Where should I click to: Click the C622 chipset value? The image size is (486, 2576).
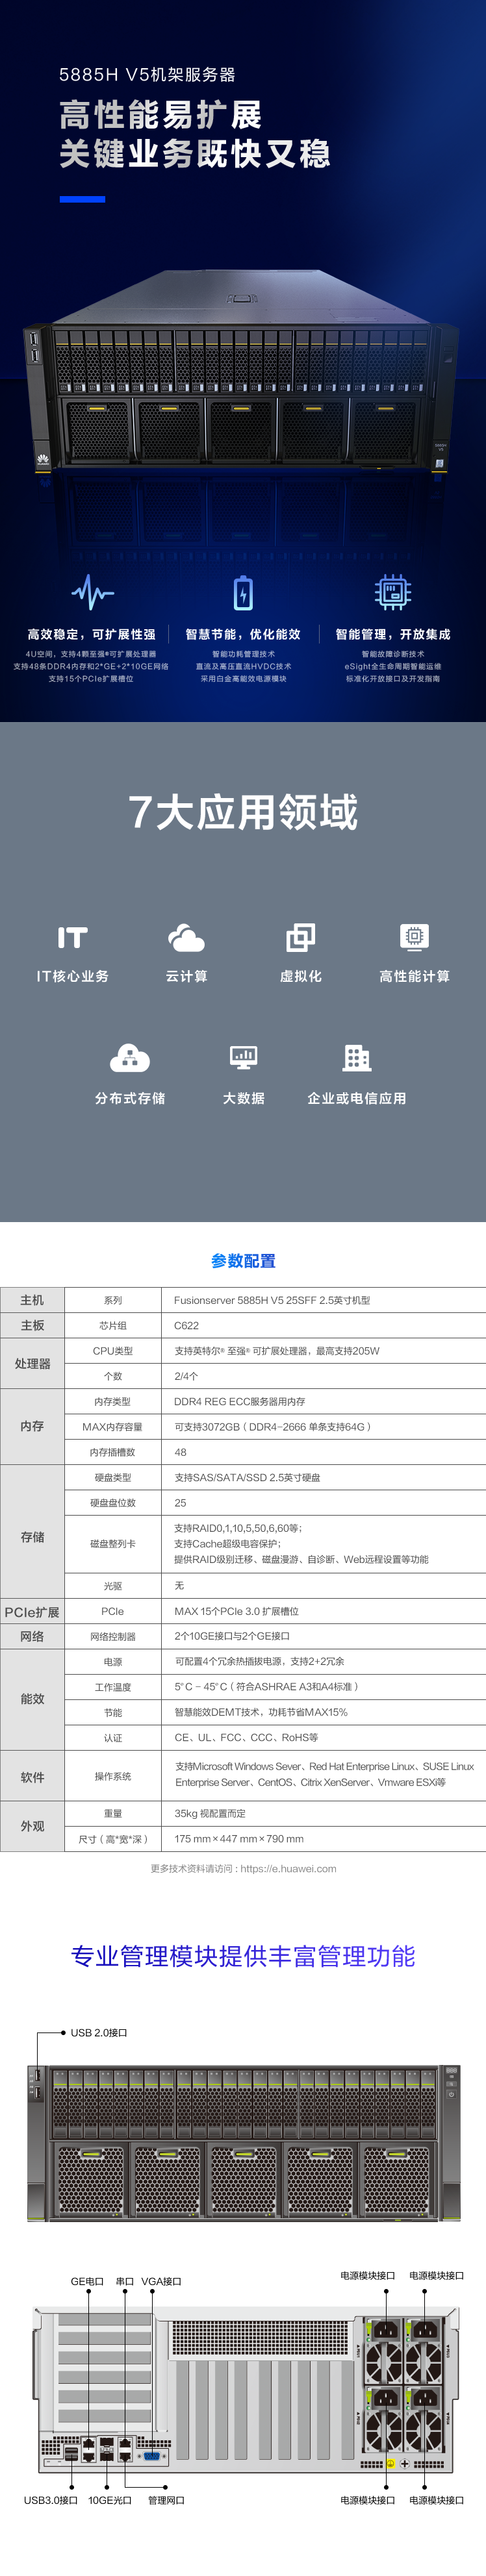point(323,1325)
